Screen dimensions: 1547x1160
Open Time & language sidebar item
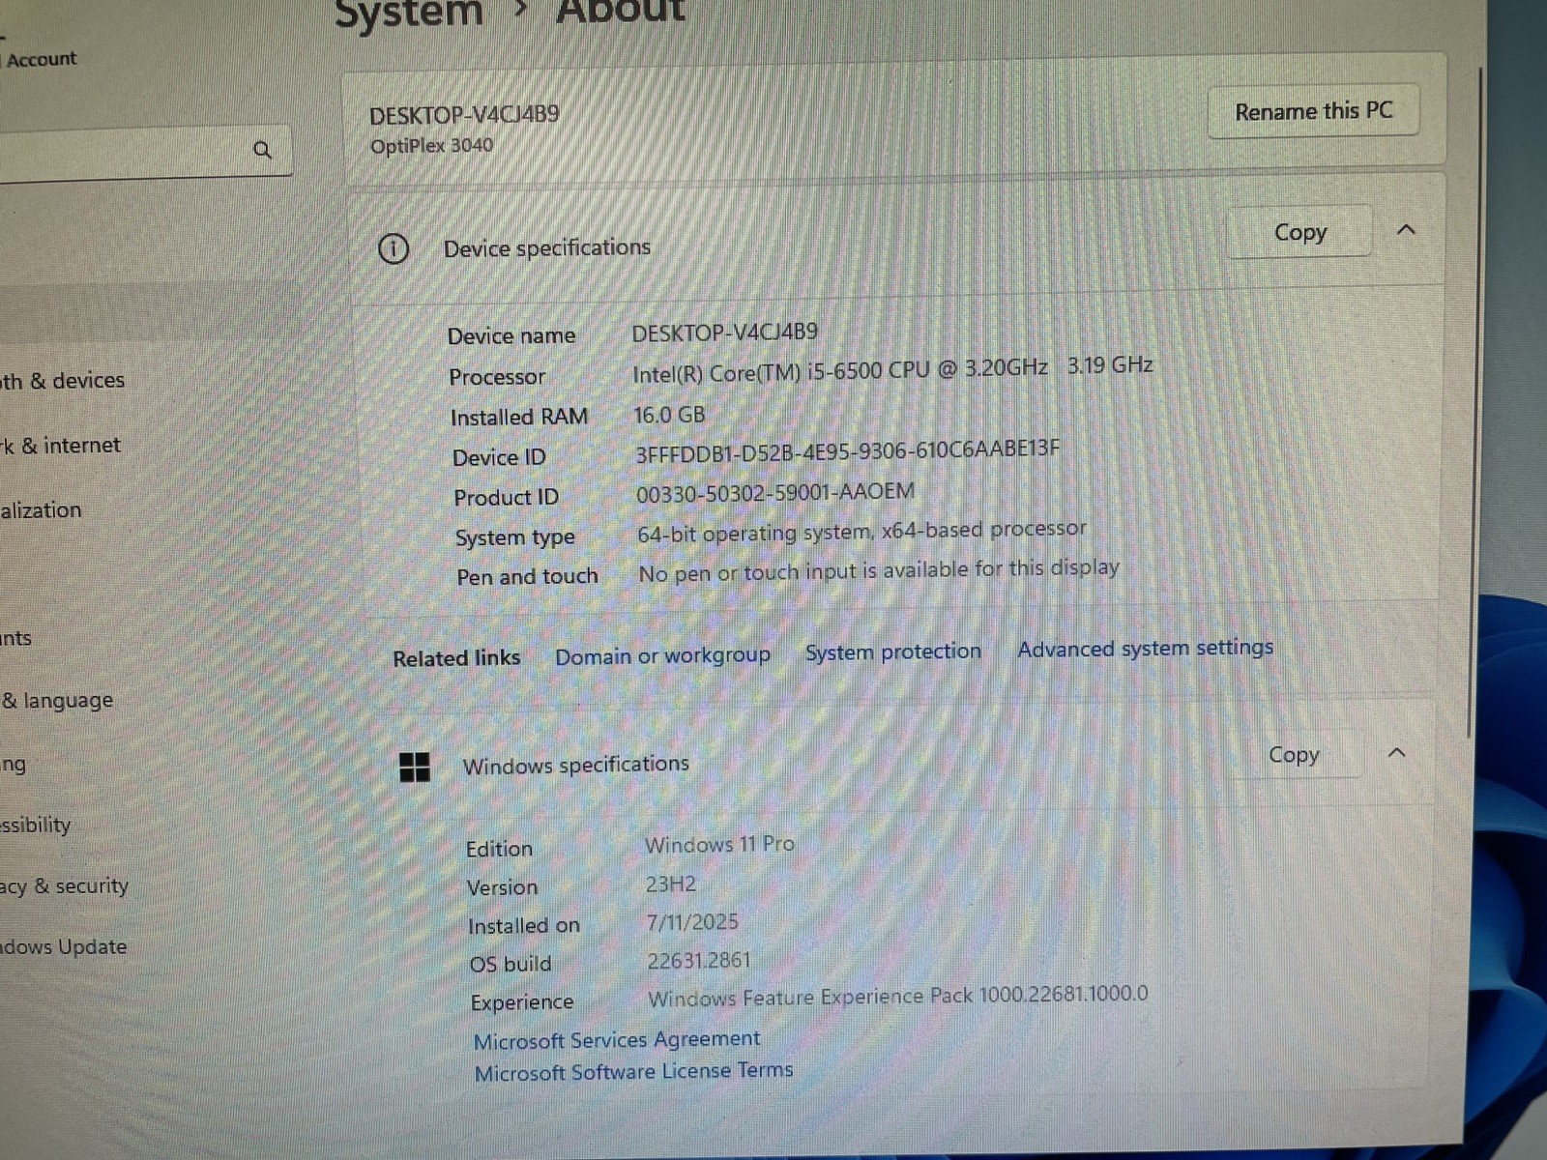tap(57, 701)
